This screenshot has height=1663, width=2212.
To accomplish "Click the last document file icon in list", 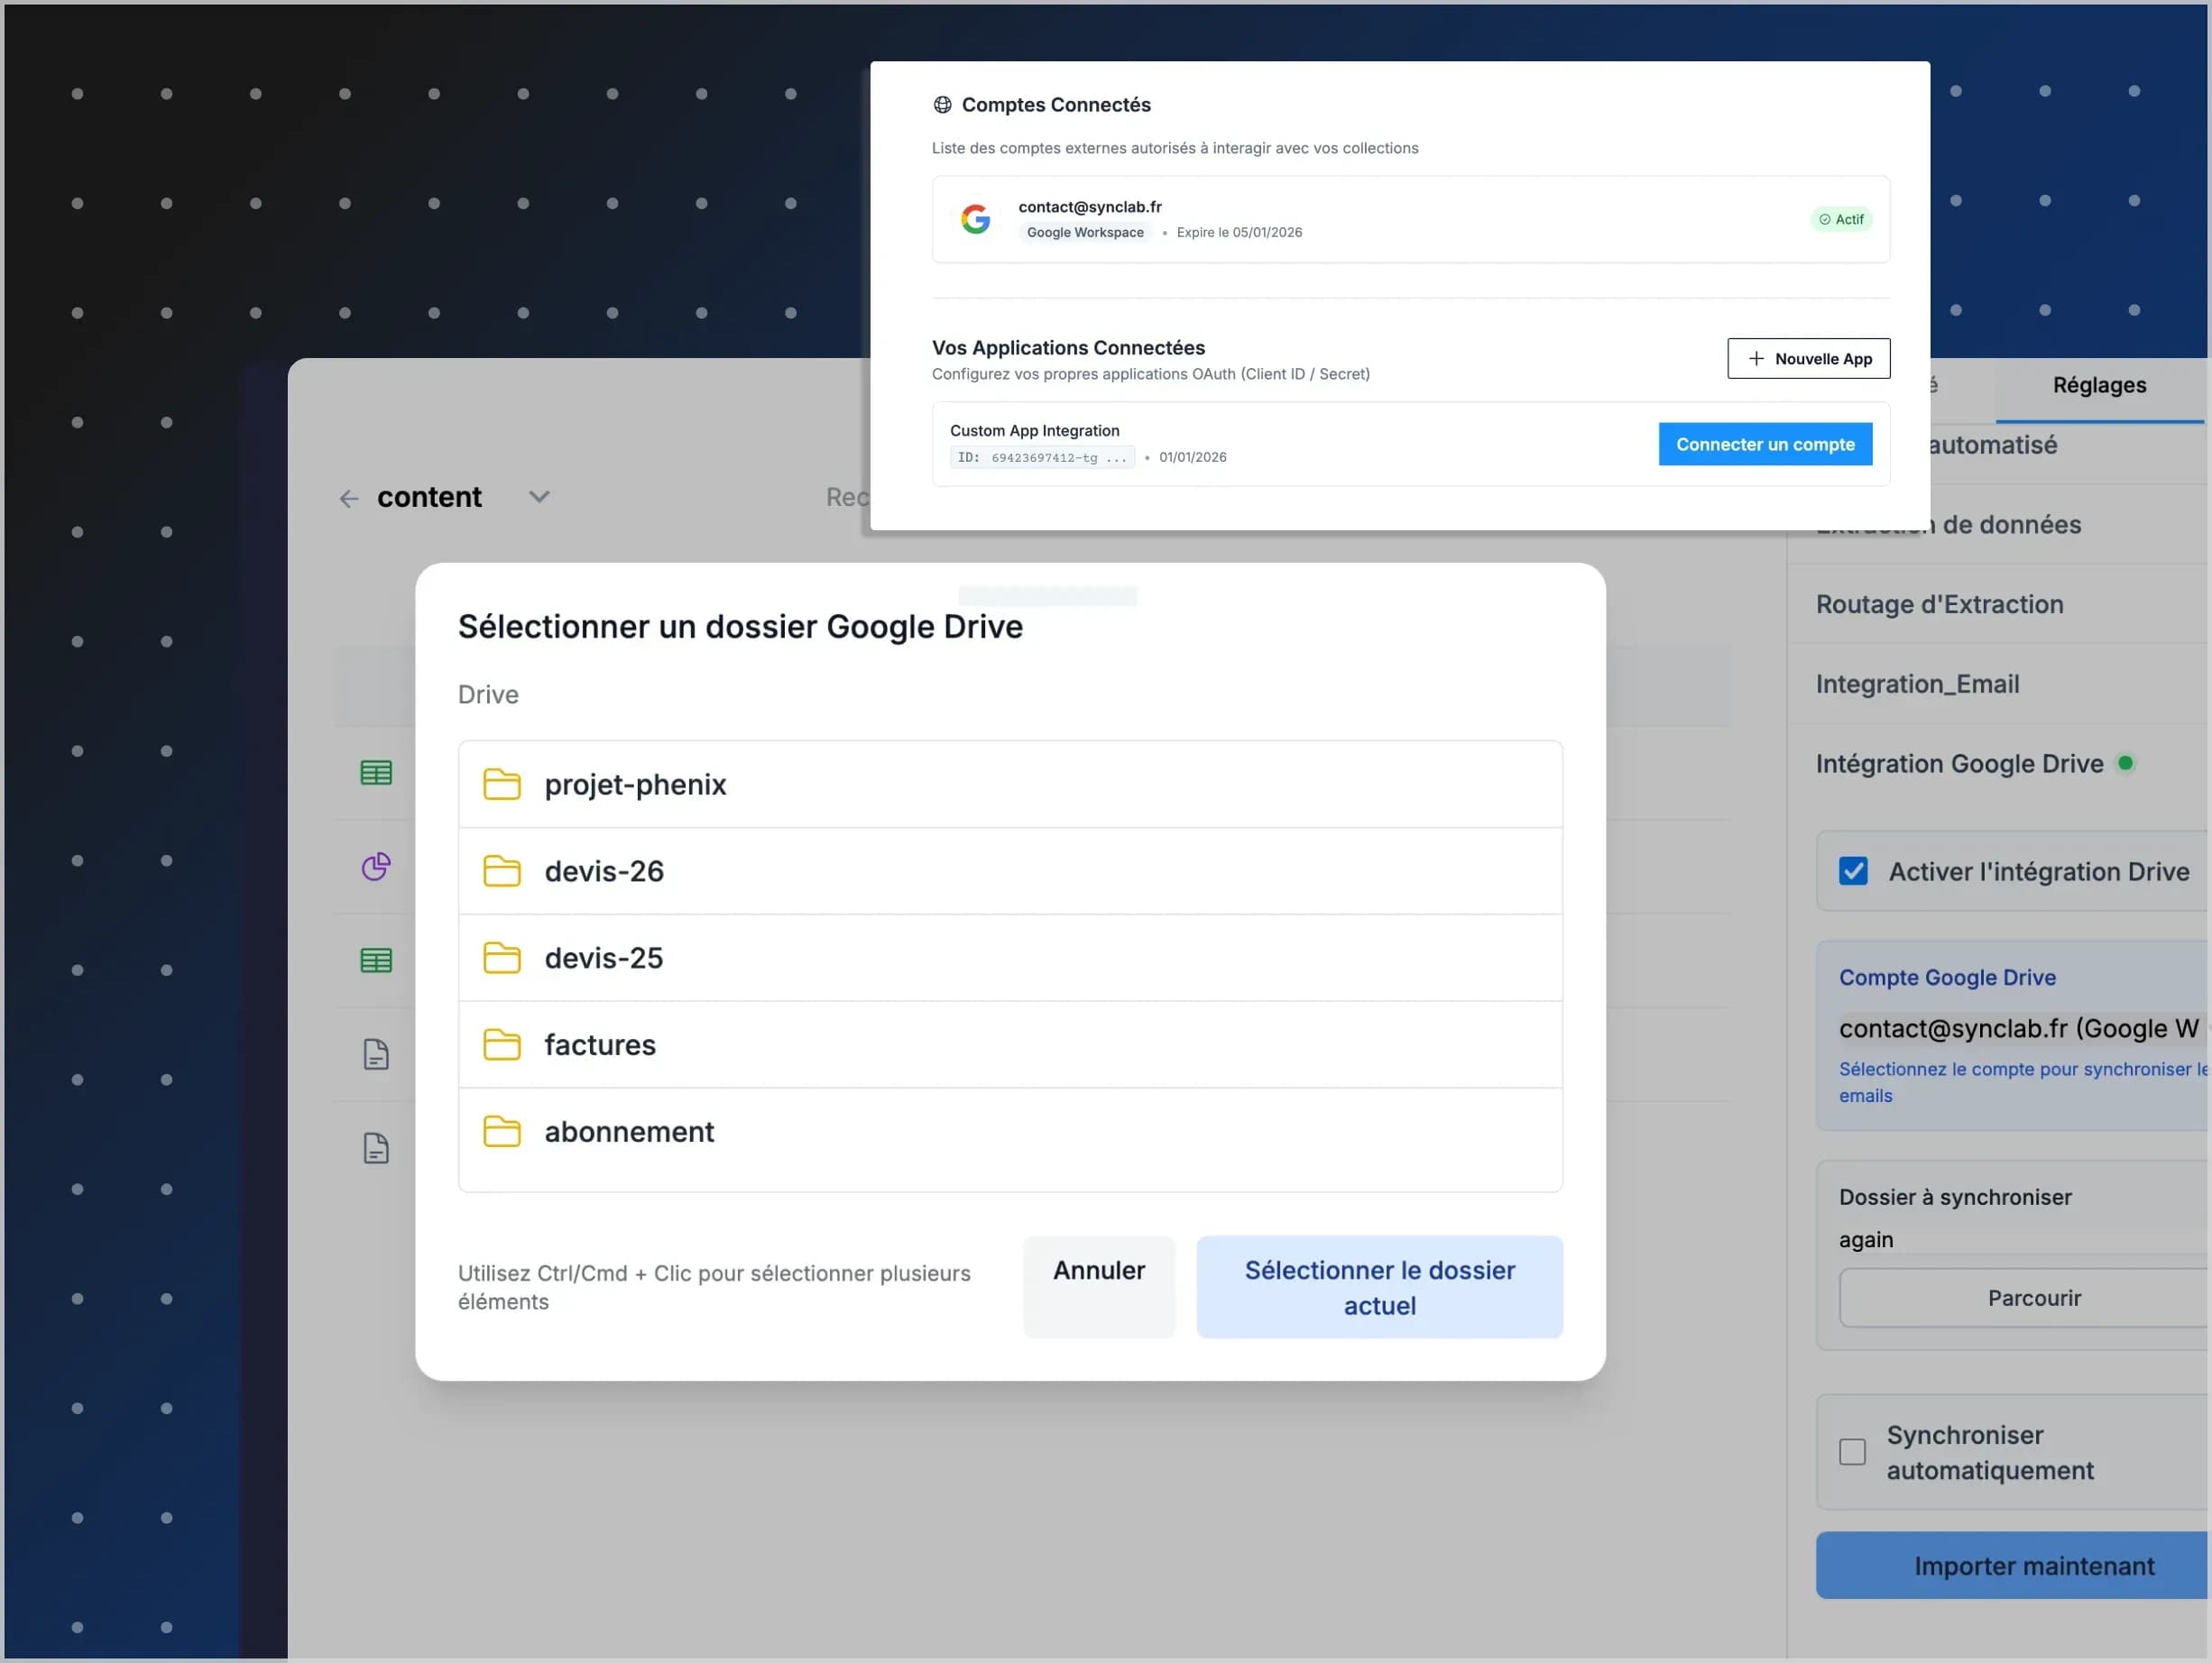I will pyautogui.click(x=376, y=1148).
